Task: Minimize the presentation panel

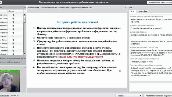Action: (x=123, y=8)
